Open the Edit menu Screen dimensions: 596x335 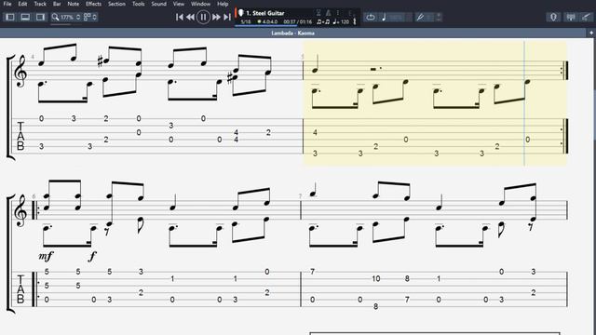(22, 4)
